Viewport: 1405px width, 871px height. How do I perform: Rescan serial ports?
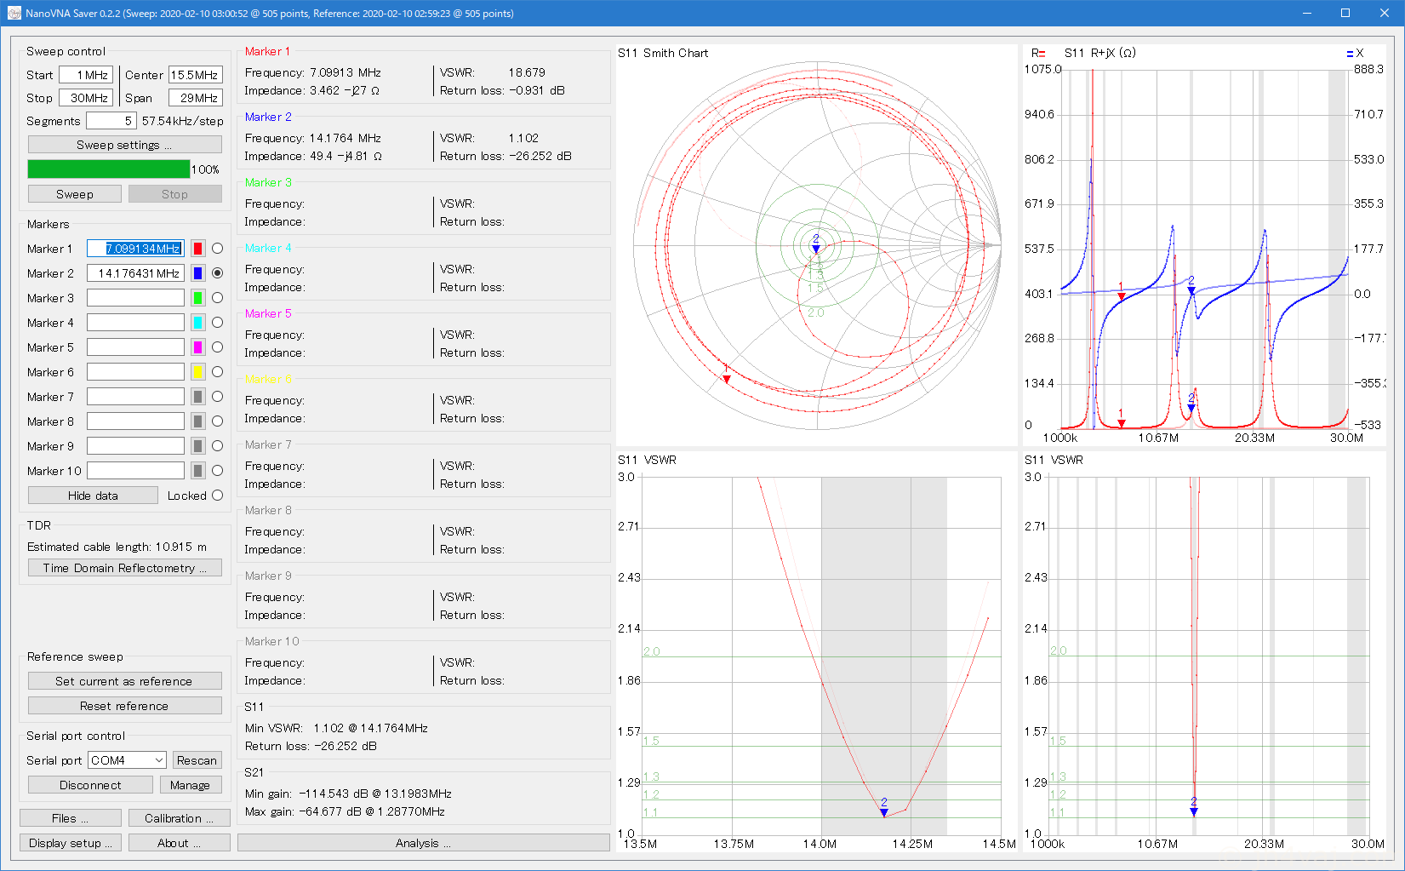(x=197, y=760)
